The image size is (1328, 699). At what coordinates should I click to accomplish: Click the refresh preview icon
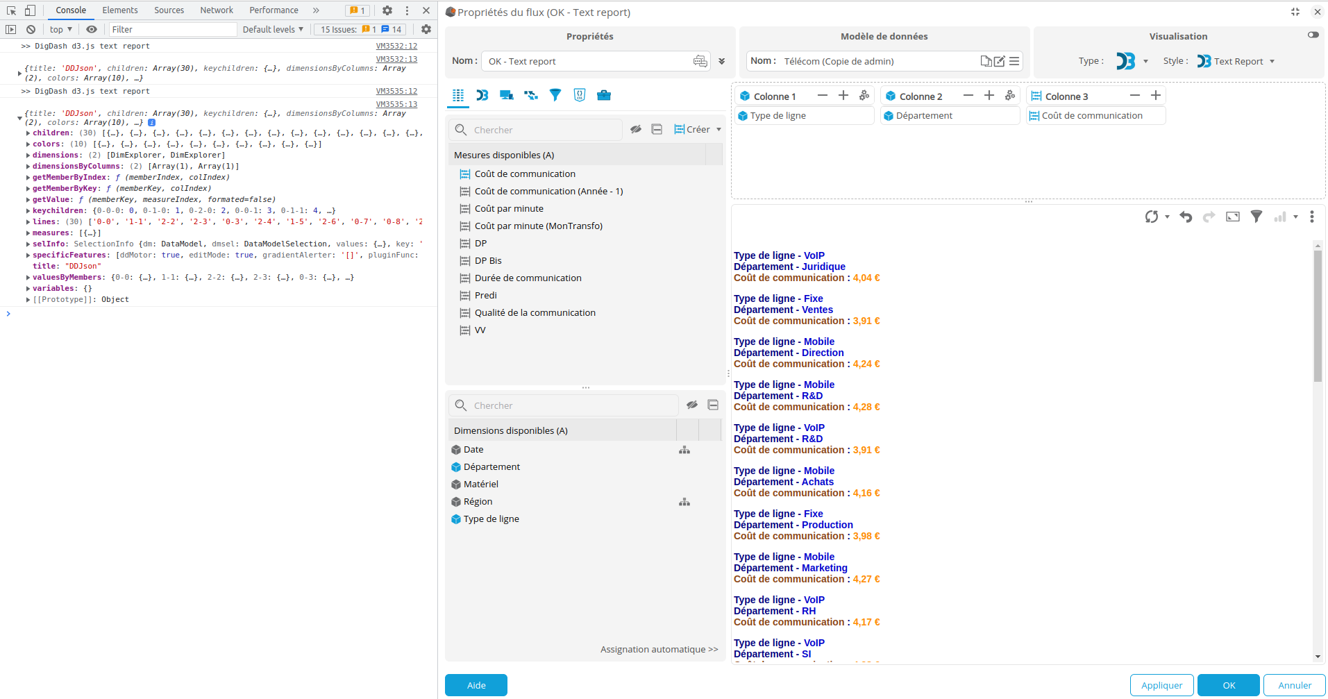click(1152, 217)
